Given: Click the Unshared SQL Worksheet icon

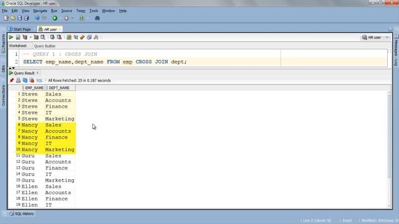Looking at the screenshot, I should 69,37.
